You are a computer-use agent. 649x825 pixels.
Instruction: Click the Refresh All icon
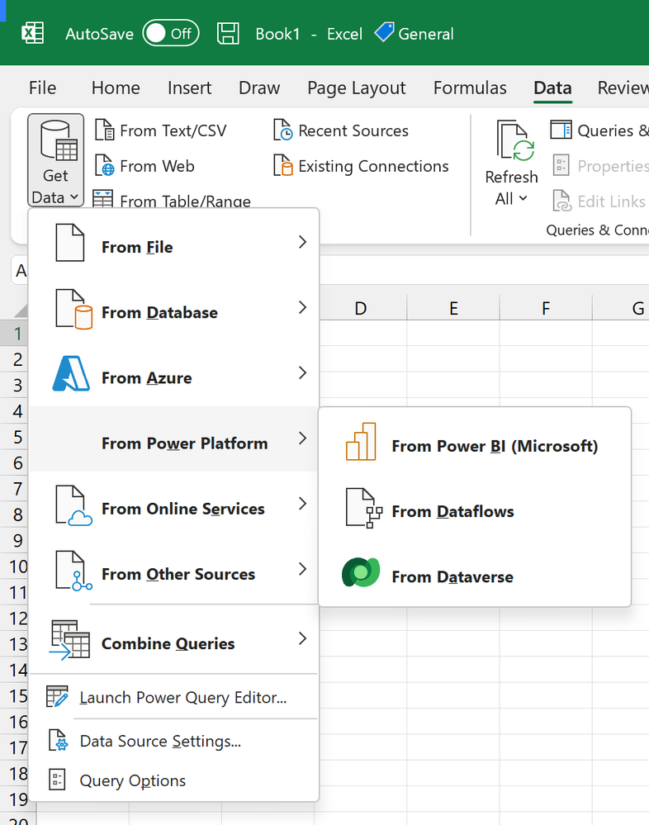click(515, 140)
